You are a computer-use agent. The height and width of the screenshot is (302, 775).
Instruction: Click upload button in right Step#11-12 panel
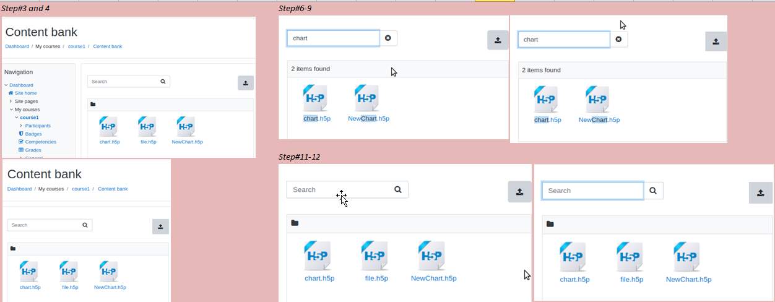(760, 192)
